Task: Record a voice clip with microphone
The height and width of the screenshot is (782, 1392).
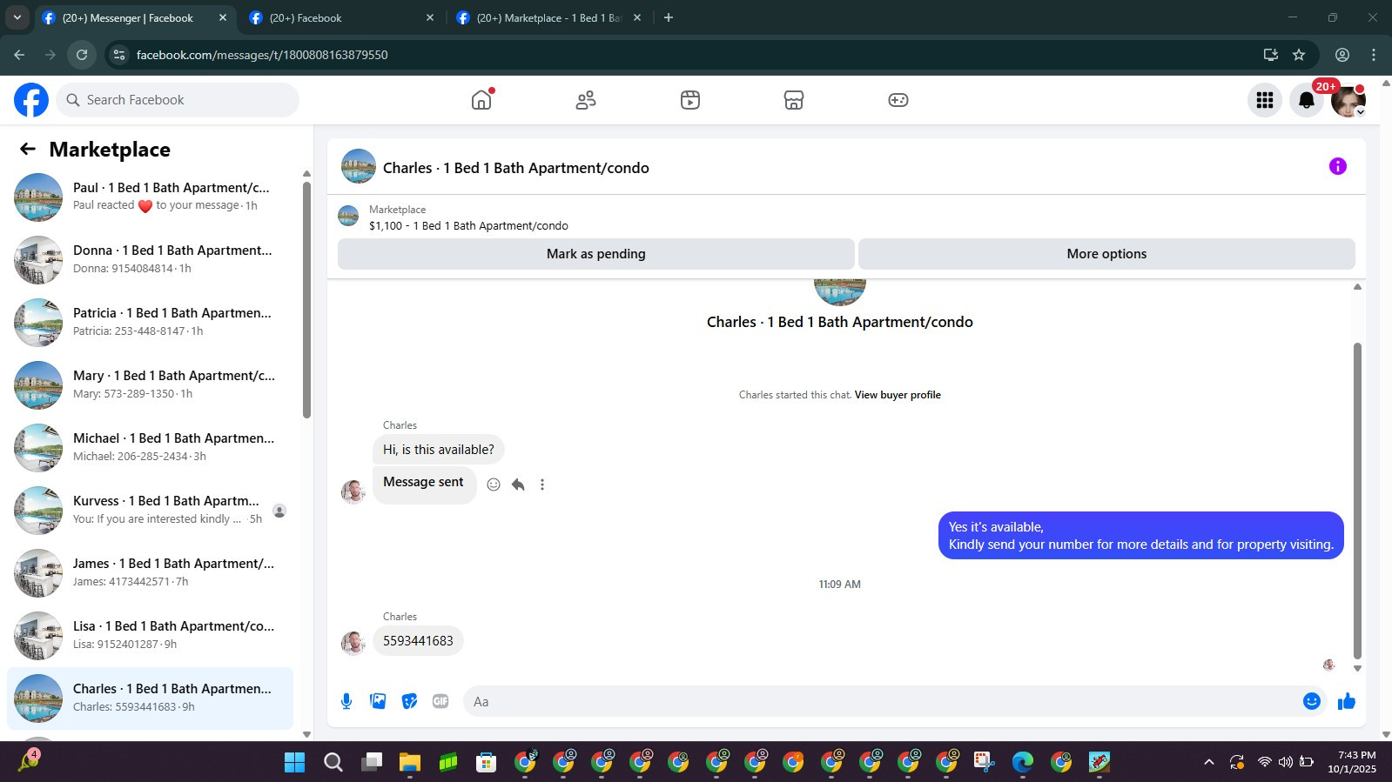Action: [x=346, y=701]
